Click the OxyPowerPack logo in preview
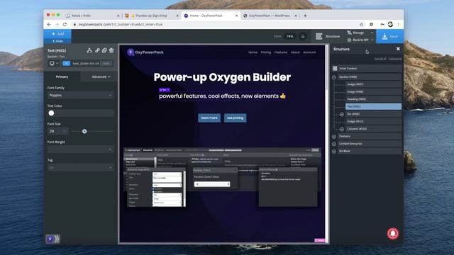 click(145, 52)
